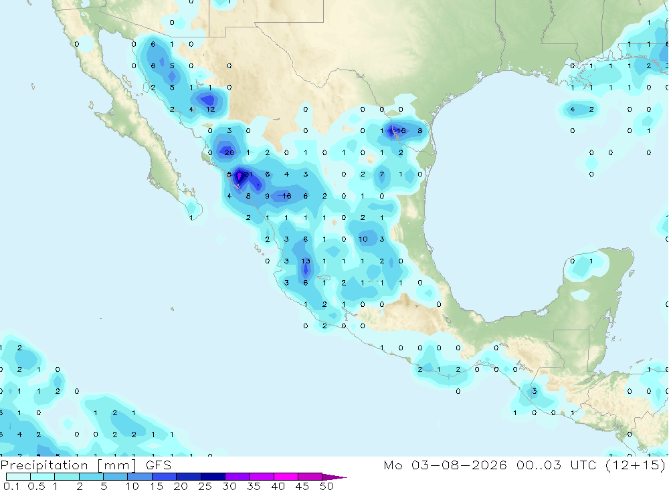Click the value '16' beside the '8' near Texas

point(401,130)
